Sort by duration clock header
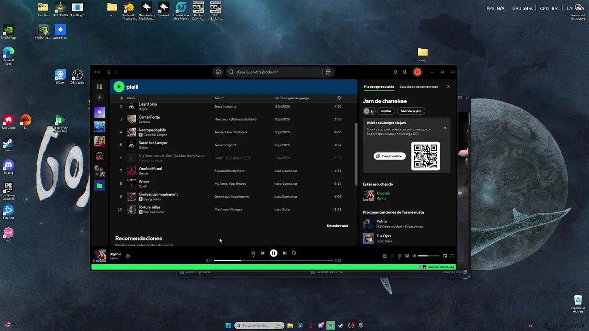The width and height of the screenshot is (589, 331). [x=339, y=98]
